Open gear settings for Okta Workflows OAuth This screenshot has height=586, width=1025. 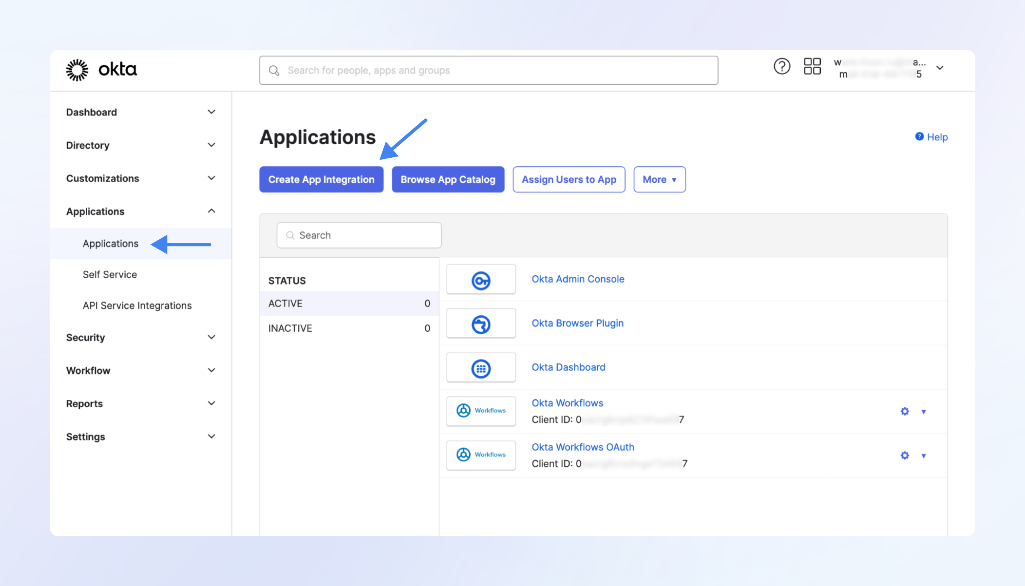[x=904, y=455]
